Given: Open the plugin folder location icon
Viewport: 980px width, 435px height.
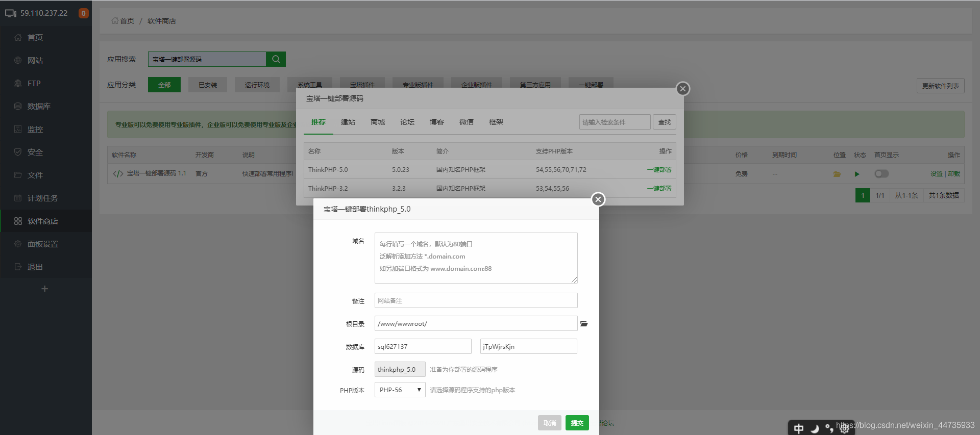Looking at the screenshot, I should coord(837,174).
